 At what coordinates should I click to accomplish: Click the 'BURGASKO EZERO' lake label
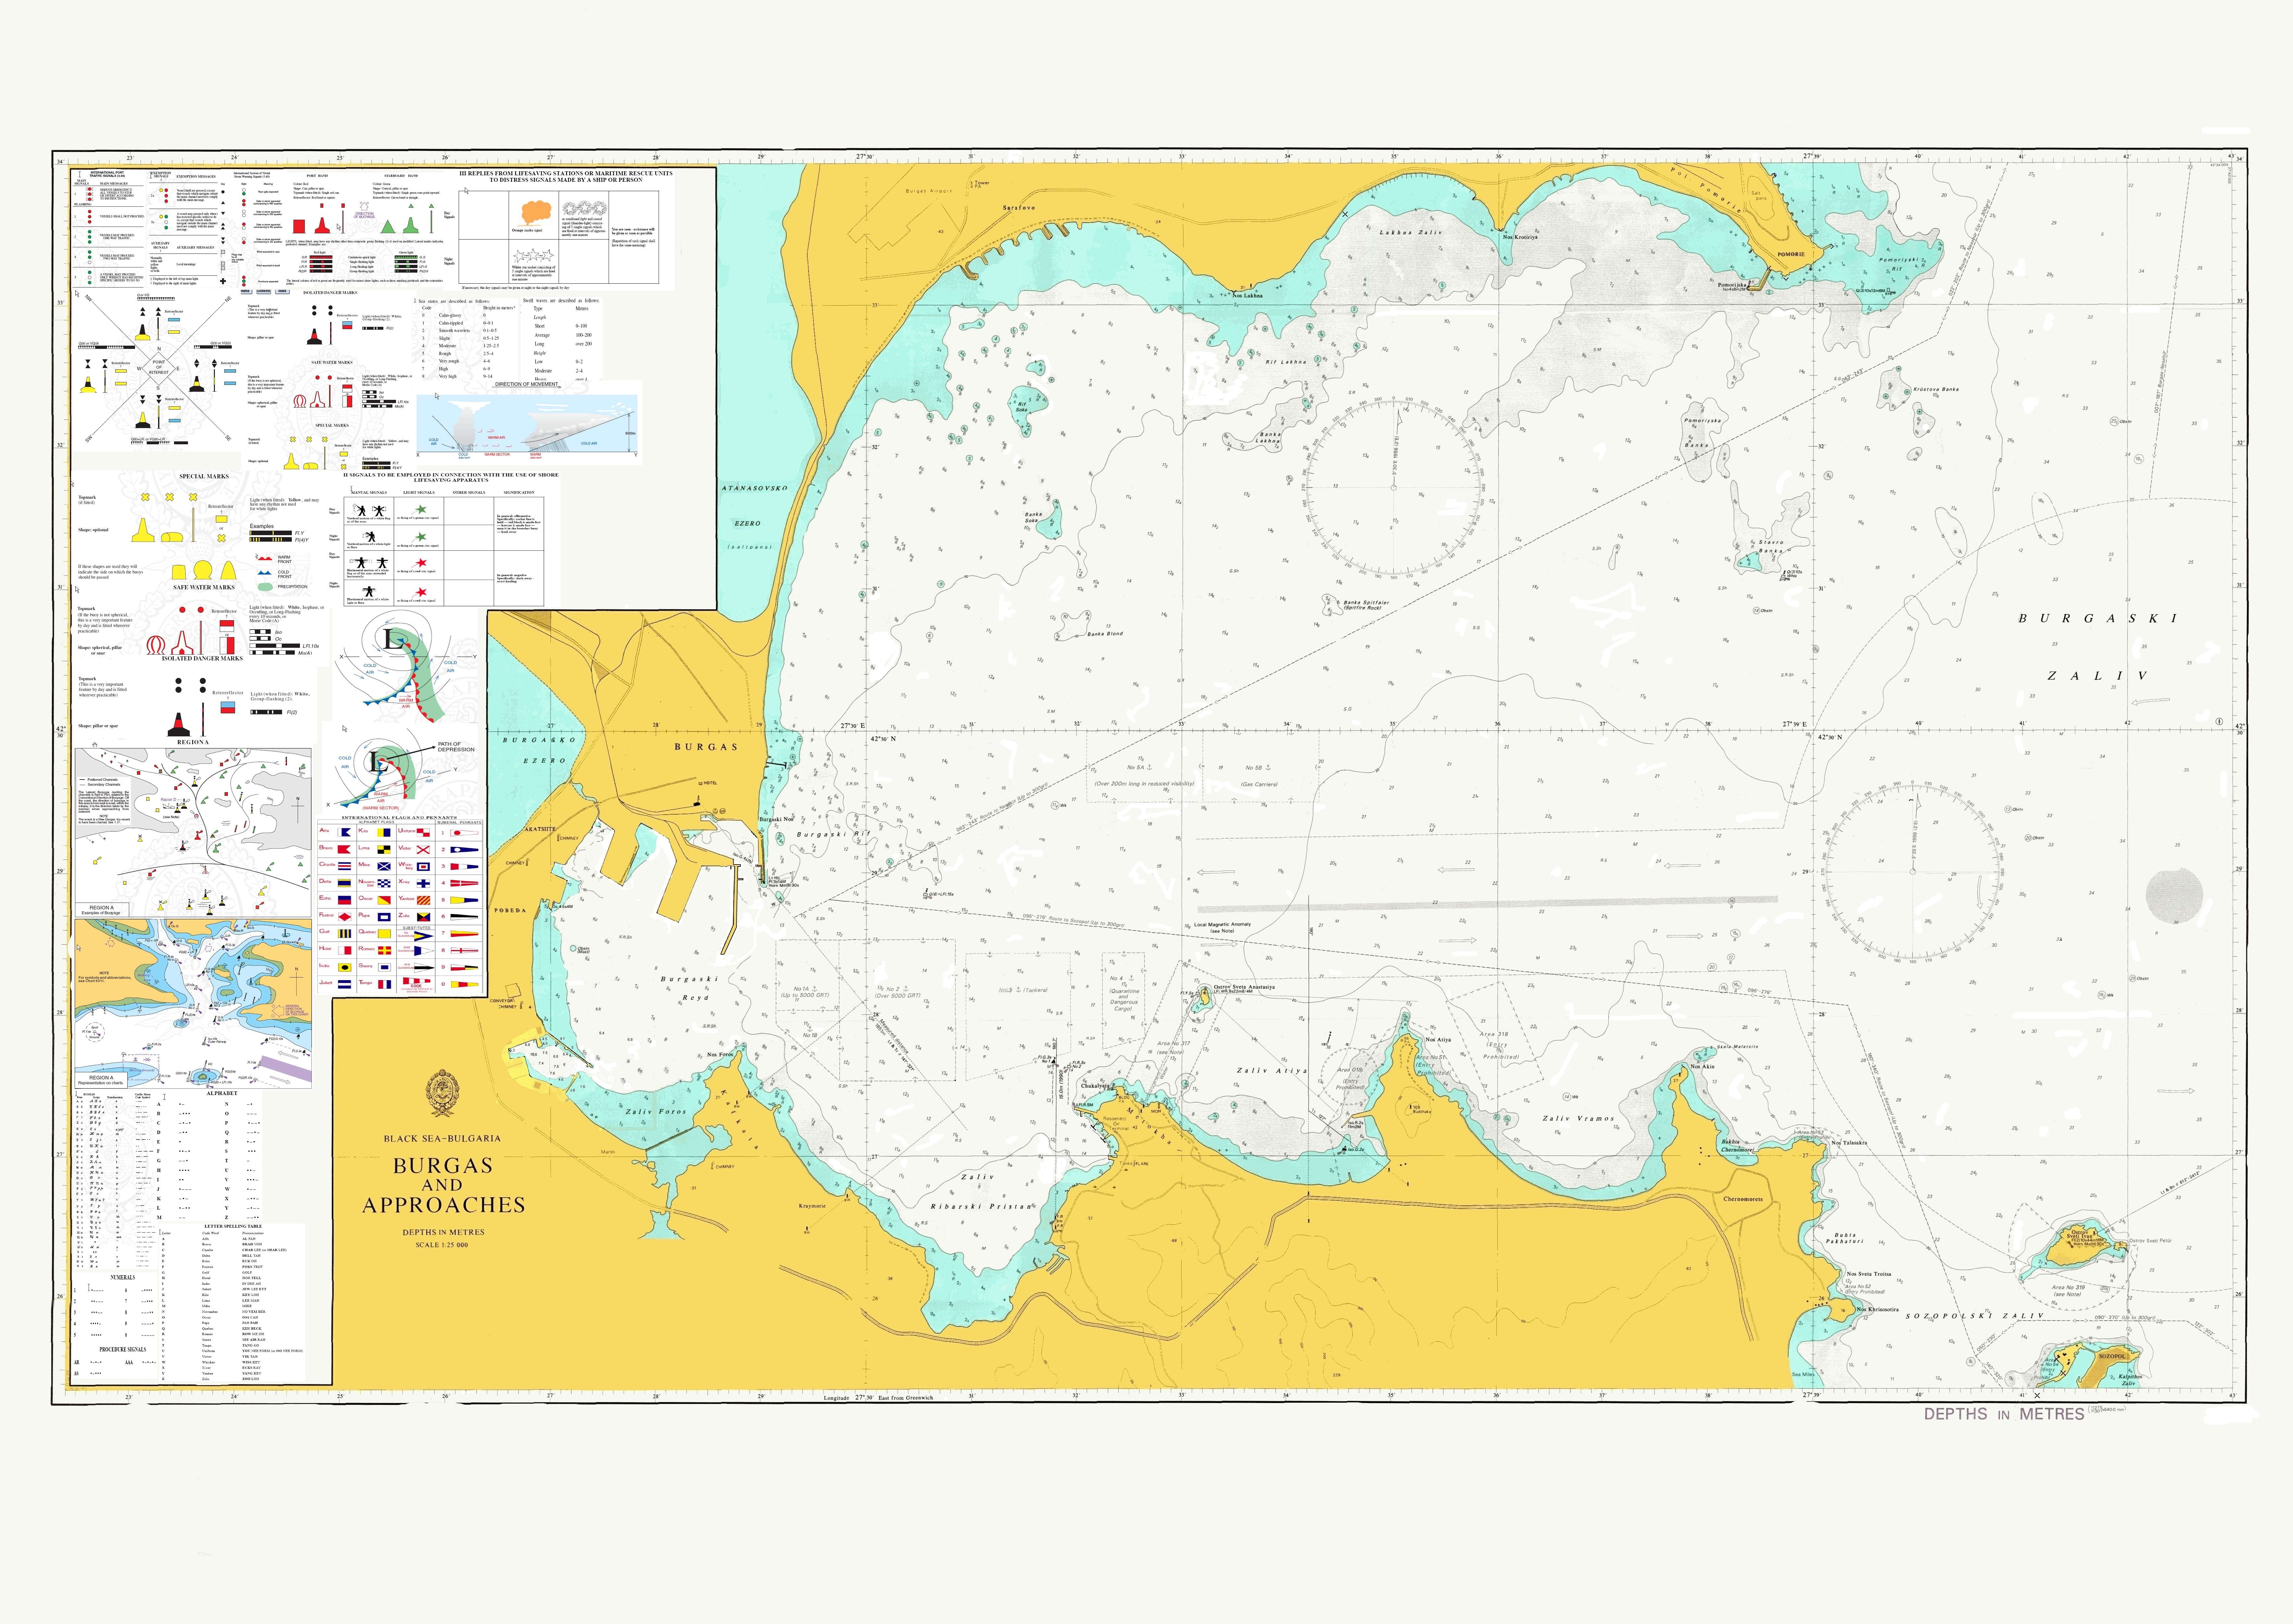click(x=539, y=751)
